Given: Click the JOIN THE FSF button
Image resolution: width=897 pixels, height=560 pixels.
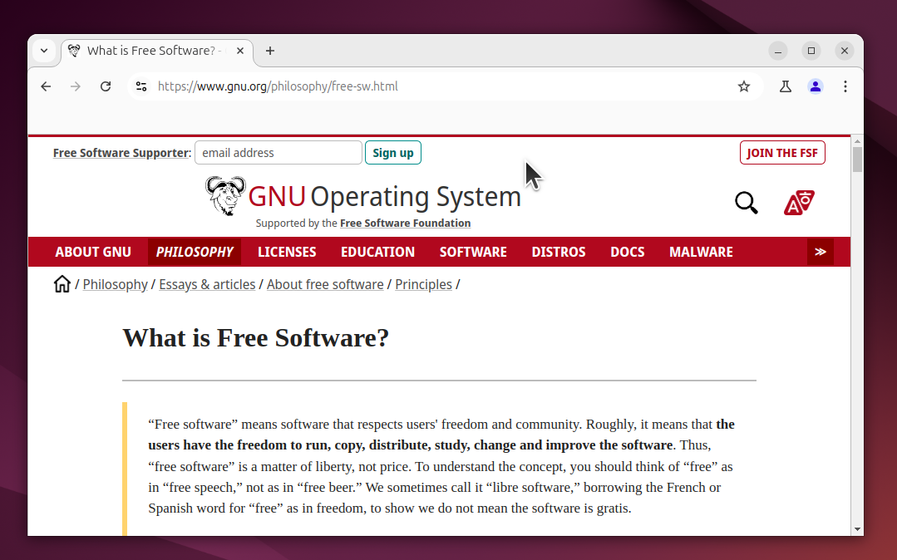Looking at the screenshot, I should (782, 153).
